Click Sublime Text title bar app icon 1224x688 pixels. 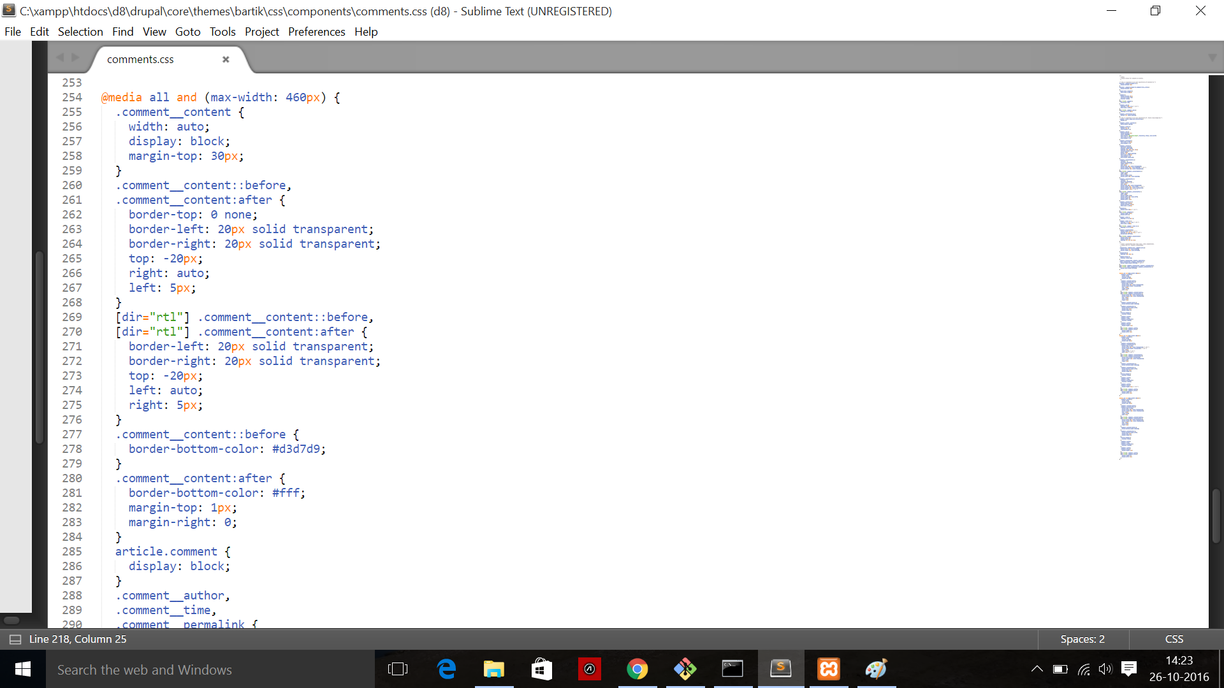[9, 11]
